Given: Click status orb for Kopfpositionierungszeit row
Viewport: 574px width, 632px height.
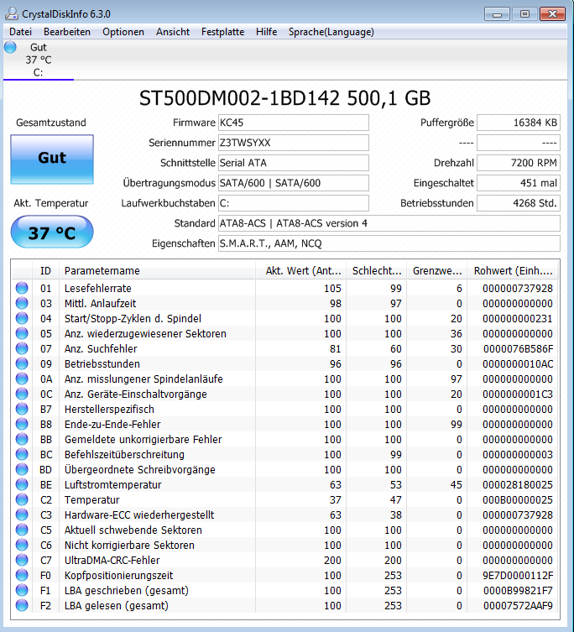Looking at the screenshot, I should [x=22, y=575].
